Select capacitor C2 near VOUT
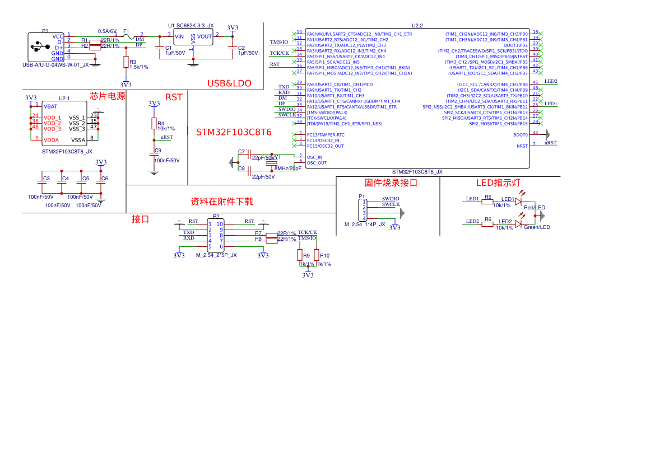 coord(233,48)
